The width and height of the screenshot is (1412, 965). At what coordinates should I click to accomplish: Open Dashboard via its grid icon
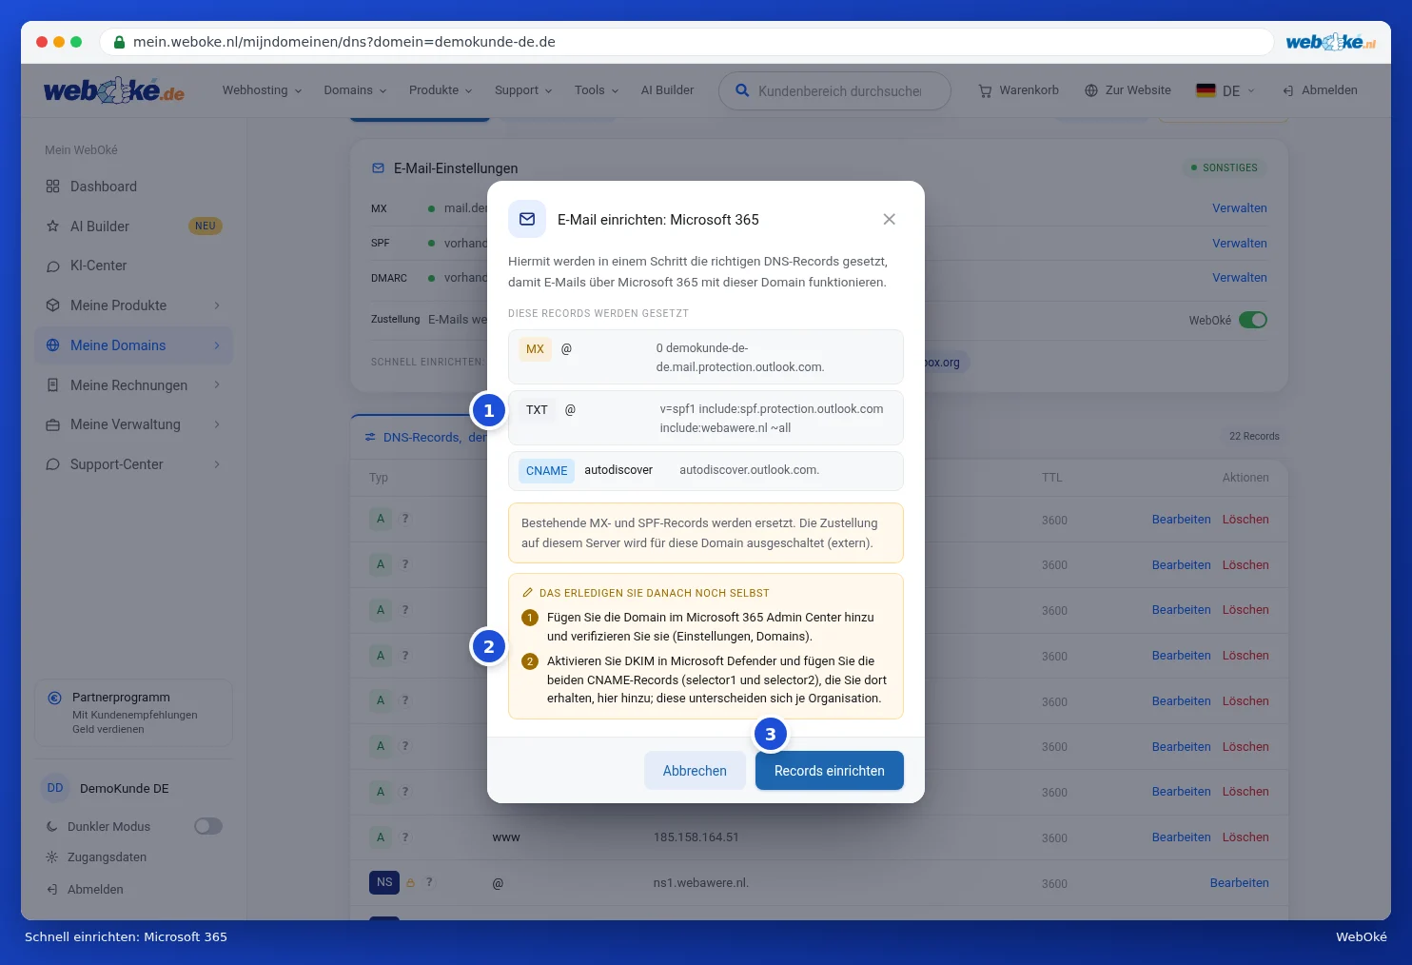tap(52, 187)
